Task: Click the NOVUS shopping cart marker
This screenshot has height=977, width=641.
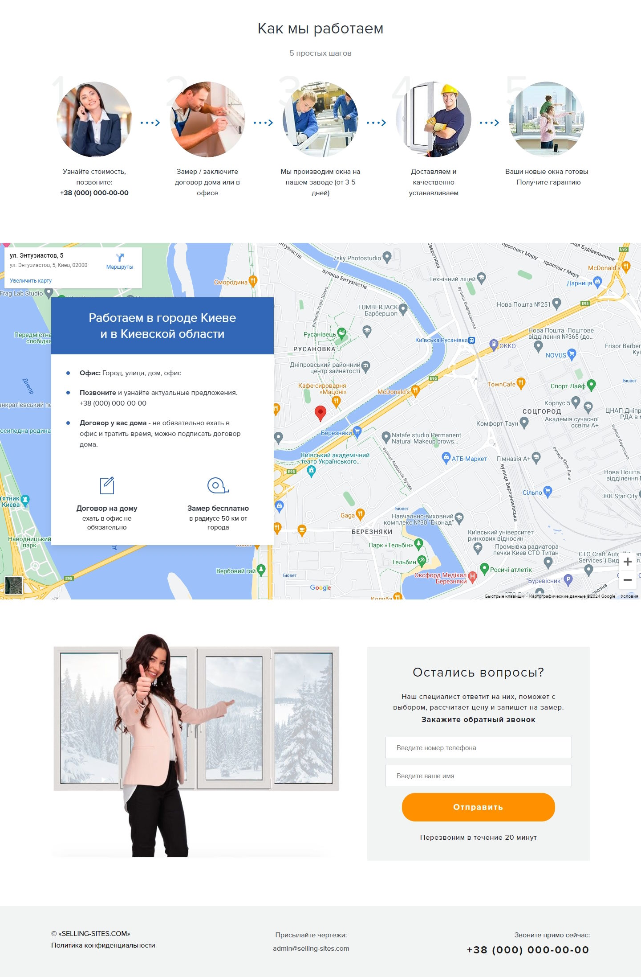Action: tap(572, 354)
